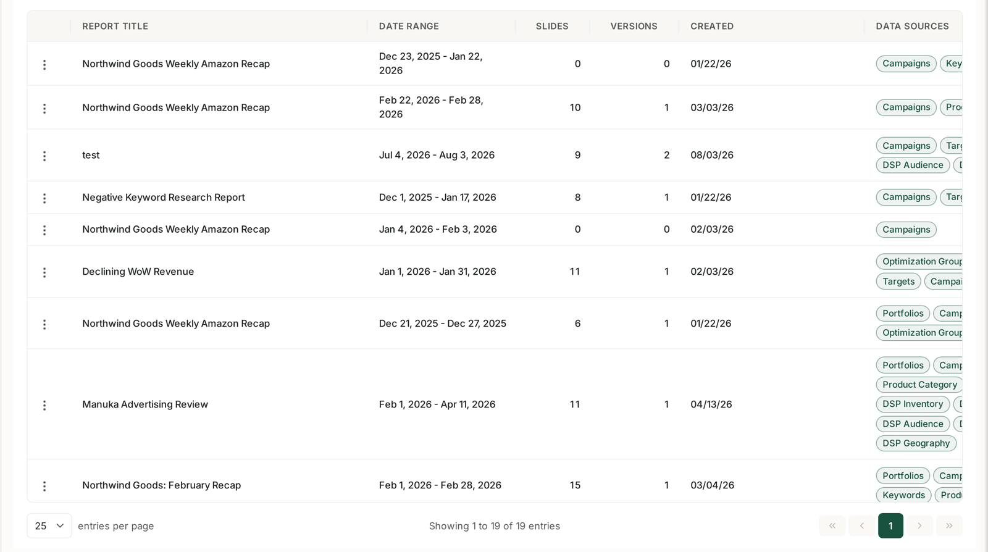Viewport: 988px width, 552px height.
Task: Open actions menu for Manuka Advertising Review
Action: coord(44,405)
